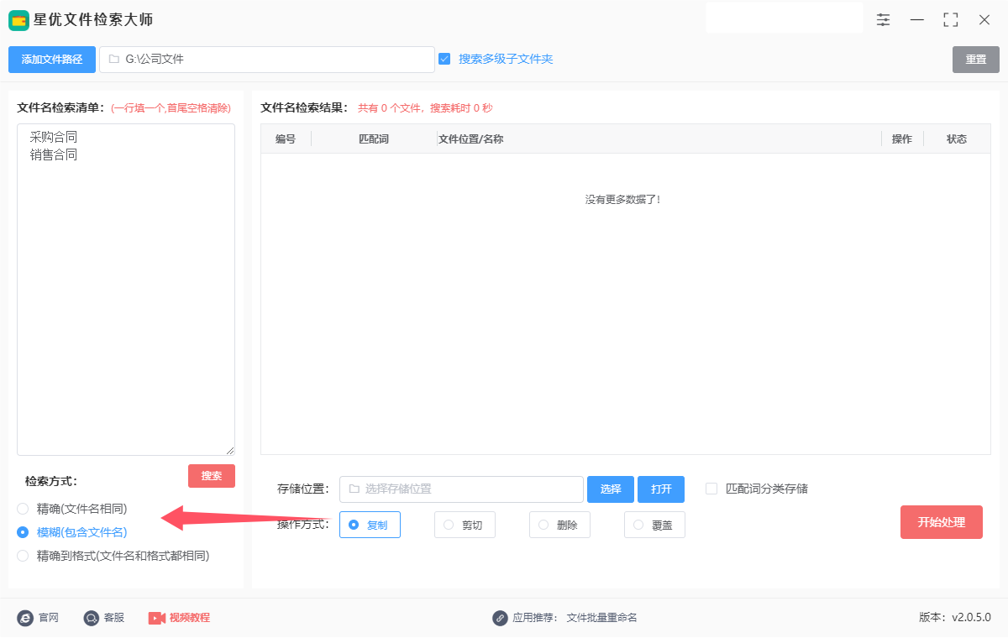Viewport: 1008px width, 638px height.
Task: Open the settings sliders icon in title bar
Action: (883, 19)
